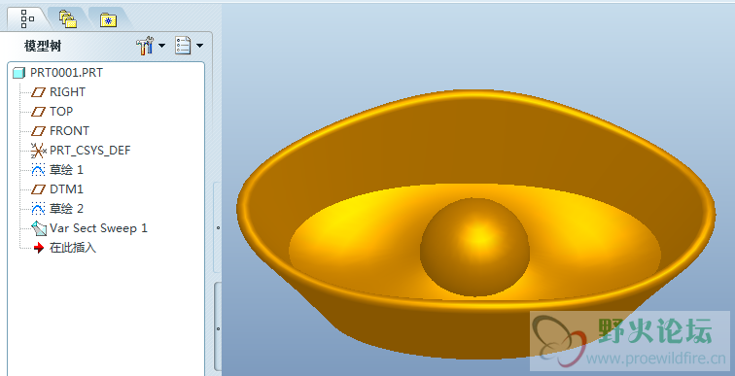Viewport: 735px width, 376px height.
Task: Select PRT_CSYS_DEF coordinate system
Action: [x=90, y=151]
